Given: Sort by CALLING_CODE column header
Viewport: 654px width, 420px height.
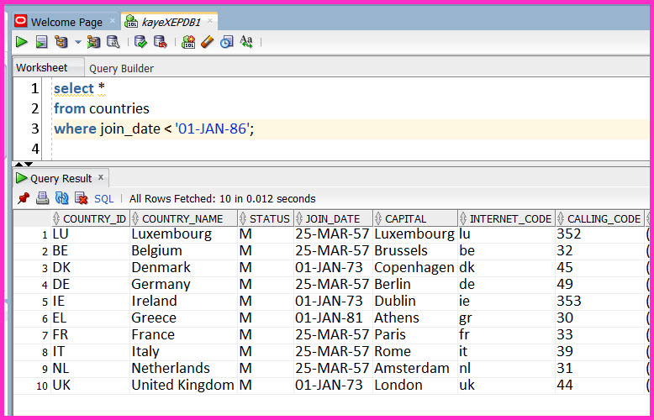Looking at the screenshot, I should pos(599,218).
